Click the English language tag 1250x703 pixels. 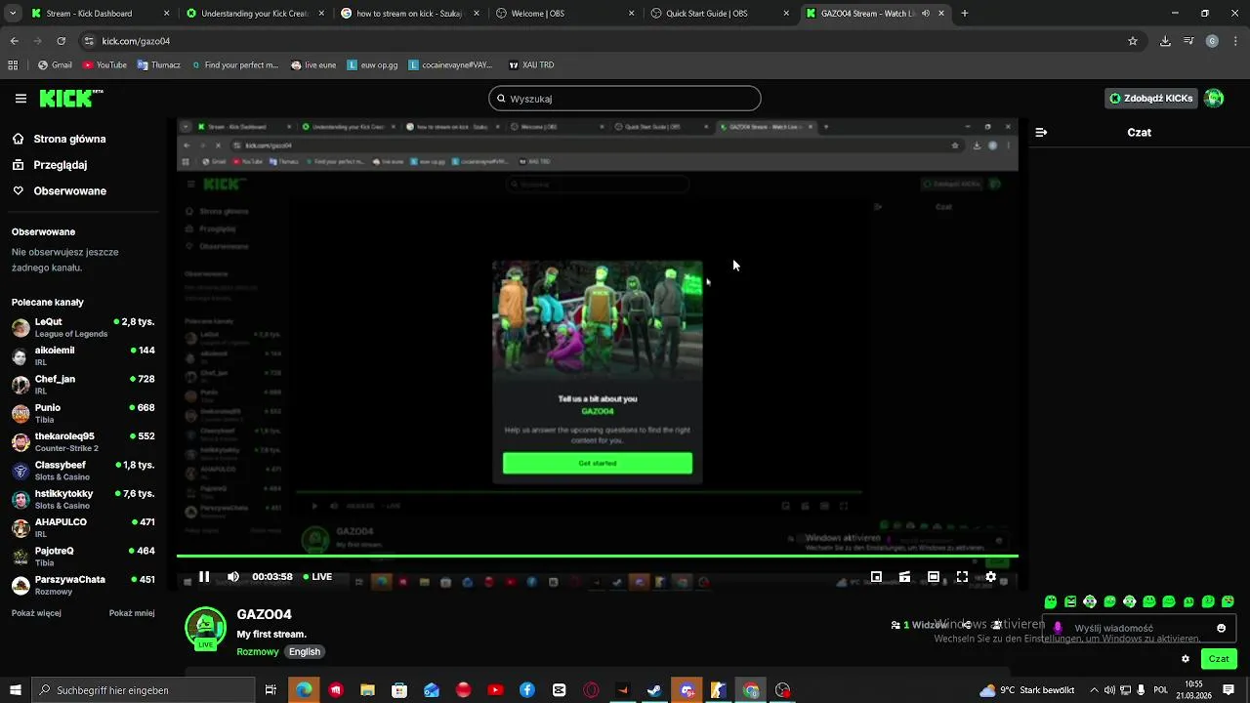(305, 651)
